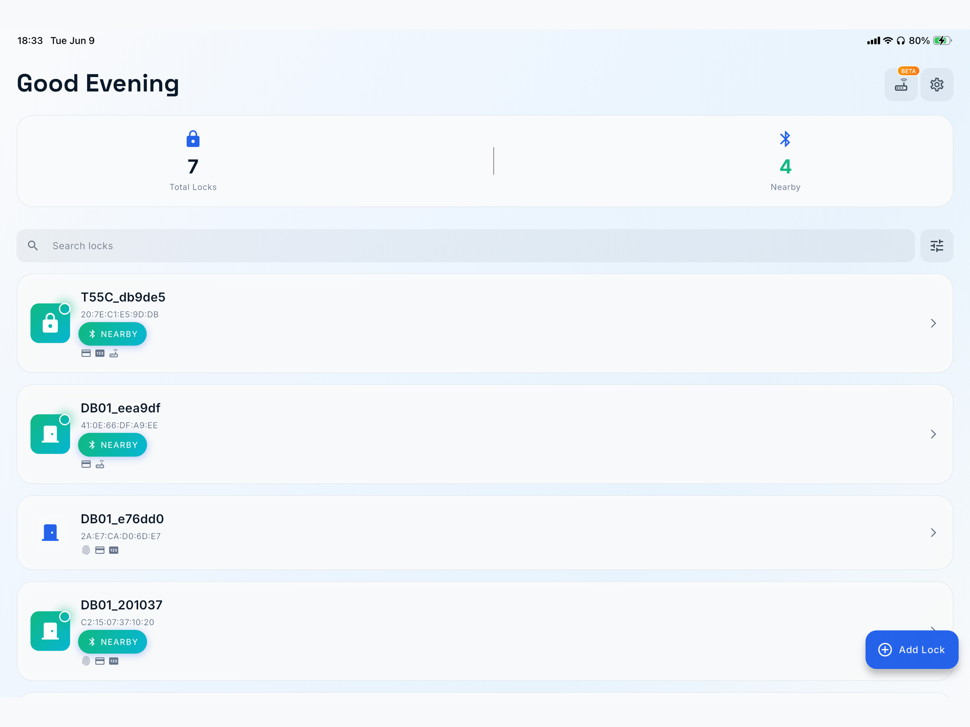Click the gateway icon under T55C_db9de5

[114, 354]
